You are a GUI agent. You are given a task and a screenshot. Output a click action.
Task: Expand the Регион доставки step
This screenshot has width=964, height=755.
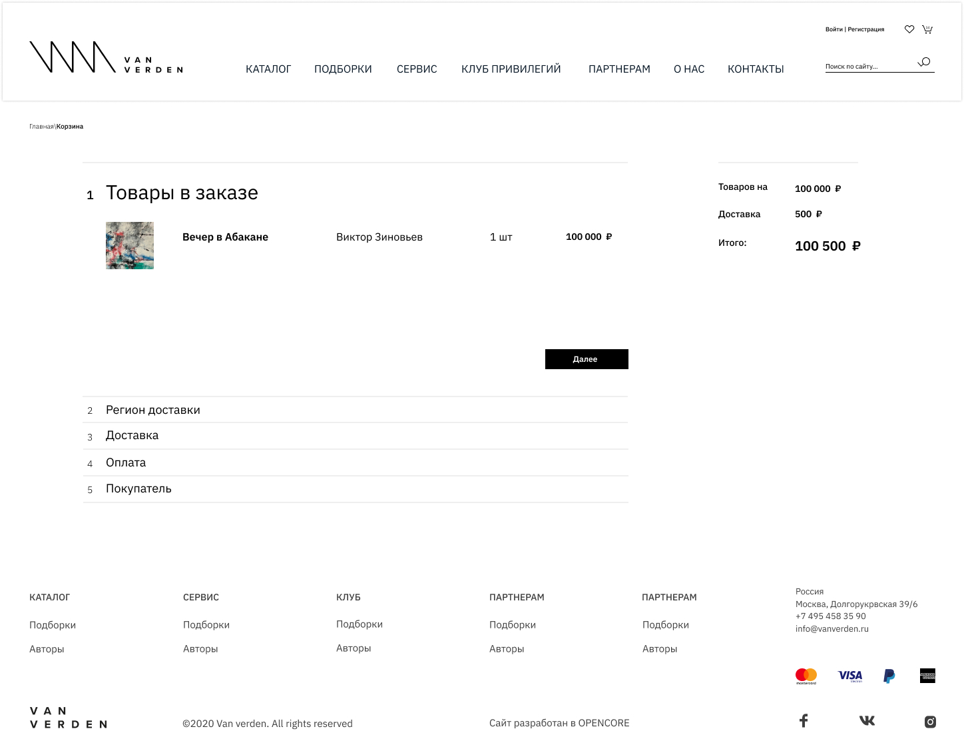(356, 410)
